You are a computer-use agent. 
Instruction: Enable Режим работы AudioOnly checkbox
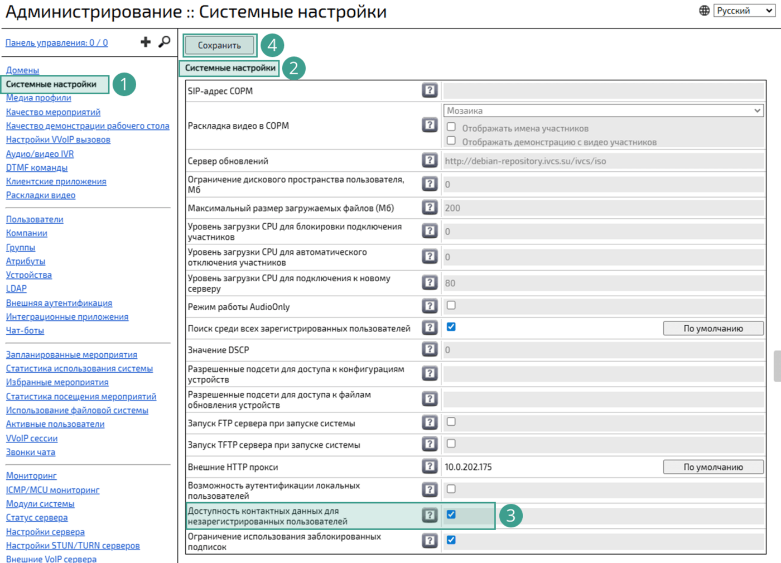point(451,306)
